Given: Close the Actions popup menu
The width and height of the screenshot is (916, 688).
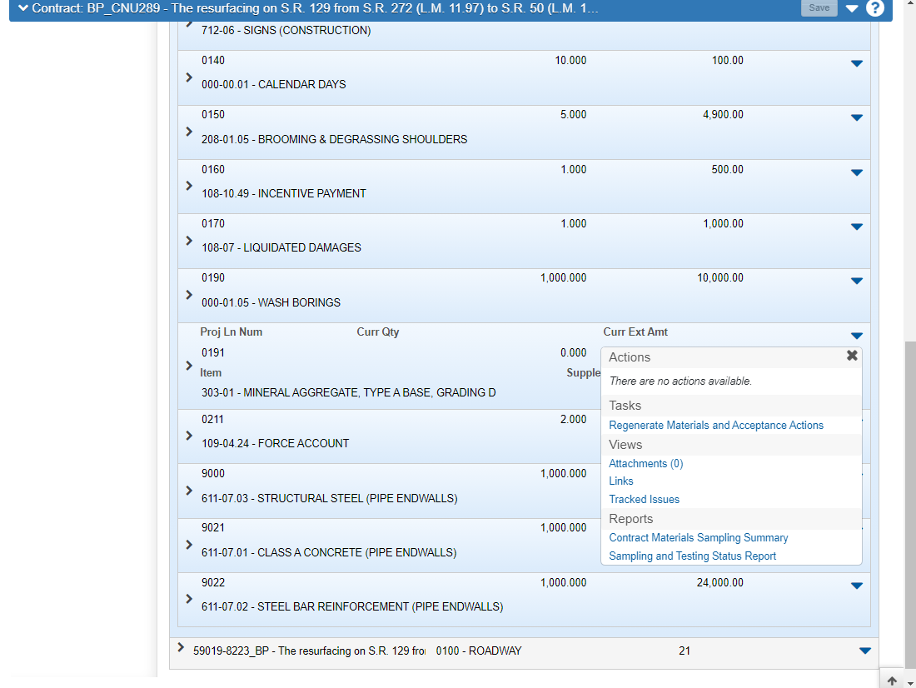Looking at the screenshot, I should click(852, 356).
